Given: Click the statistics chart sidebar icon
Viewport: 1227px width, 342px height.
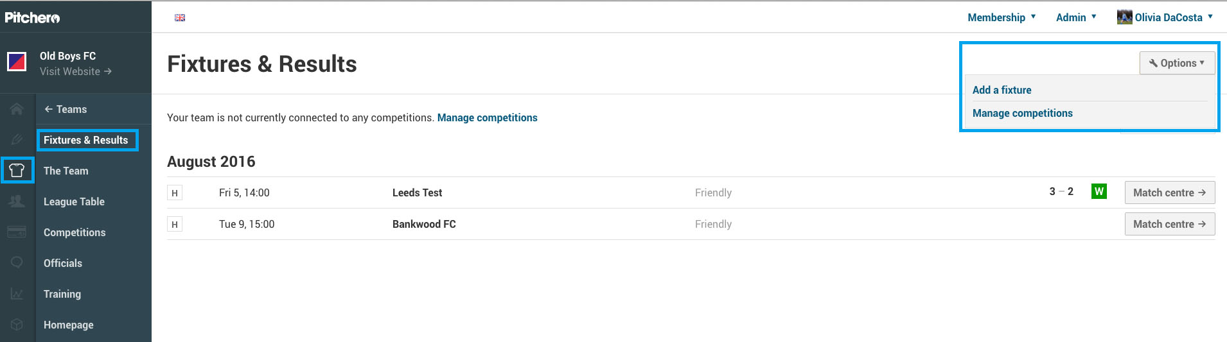Looking at the screenshot, I should [17, 294].
